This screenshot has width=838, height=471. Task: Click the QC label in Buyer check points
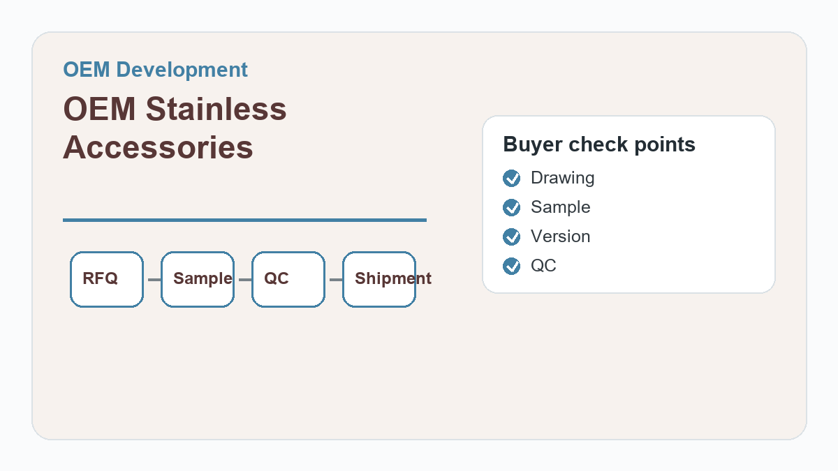pos(543,266)
